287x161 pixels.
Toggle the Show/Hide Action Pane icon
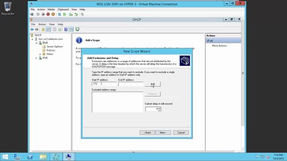(71, 30)
